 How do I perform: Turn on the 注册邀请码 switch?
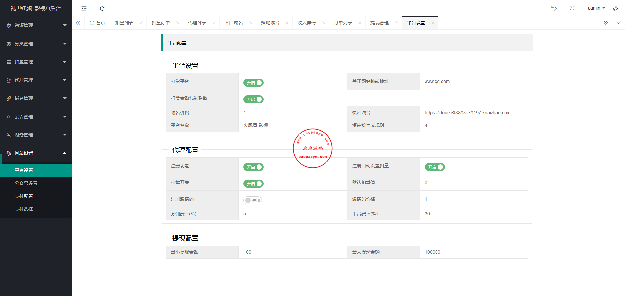click(x=253, y=200)
